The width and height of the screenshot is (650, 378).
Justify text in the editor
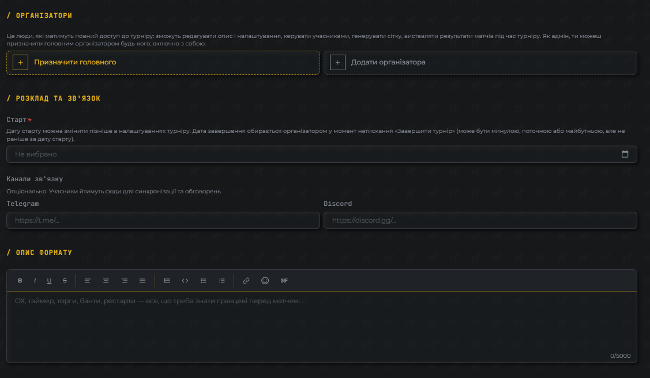[x=142, y=280]
